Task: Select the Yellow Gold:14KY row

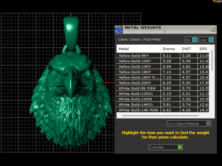Action: 163,66
